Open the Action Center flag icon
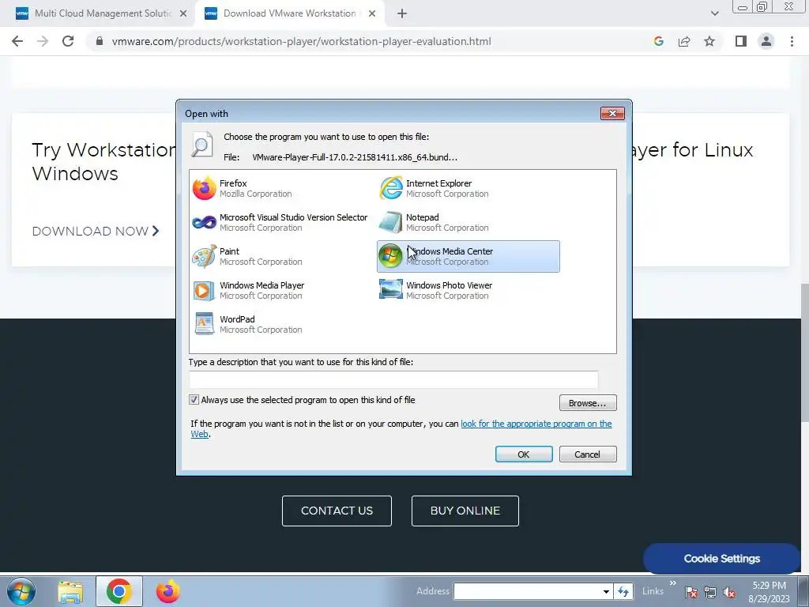 pos(691,593)
